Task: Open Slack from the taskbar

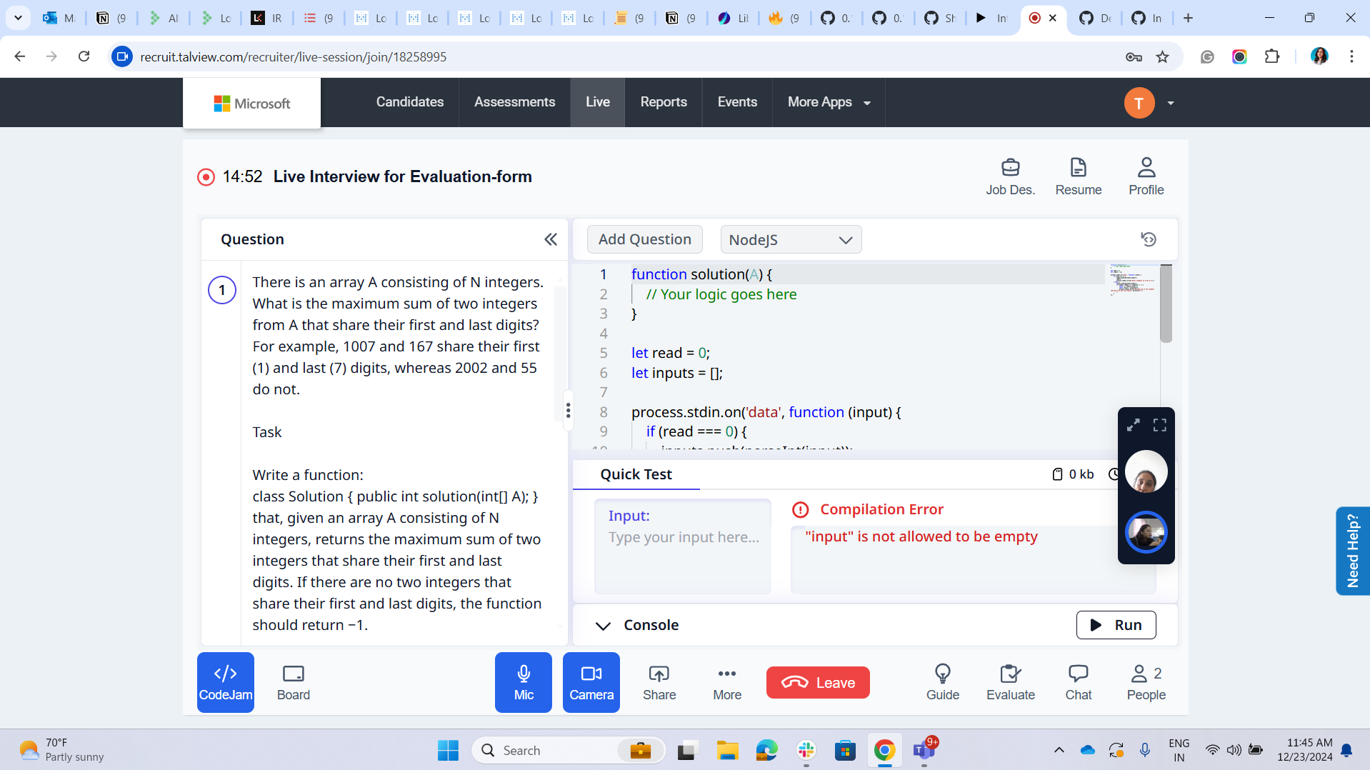Action: (806, 750)
